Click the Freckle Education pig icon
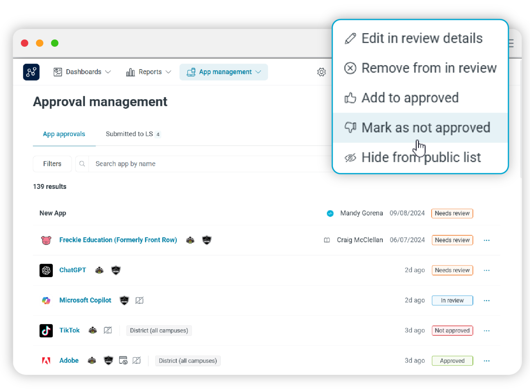 pos(46,240)
